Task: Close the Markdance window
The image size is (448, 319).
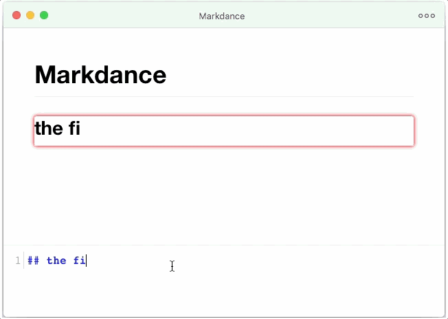Action: pos(16,15)
